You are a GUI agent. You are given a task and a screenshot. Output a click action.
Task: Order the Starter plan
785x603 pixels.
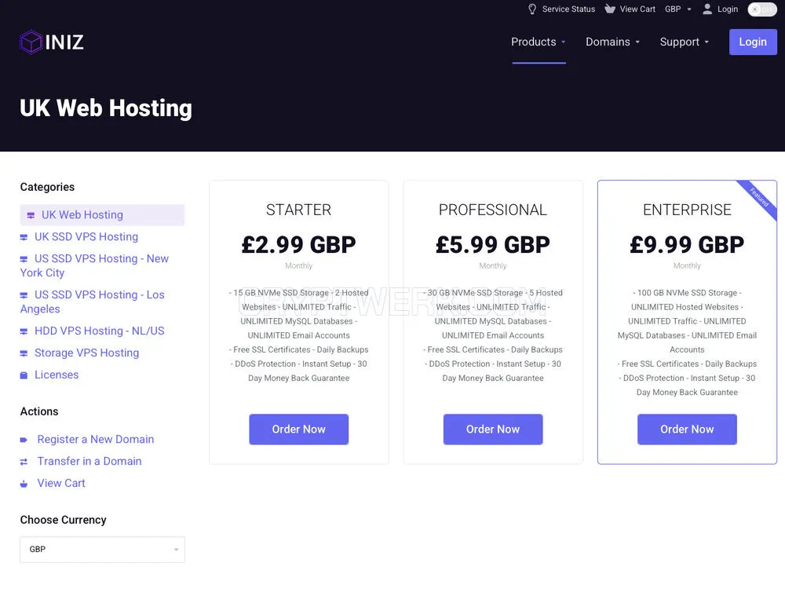[x=299, y=429]
